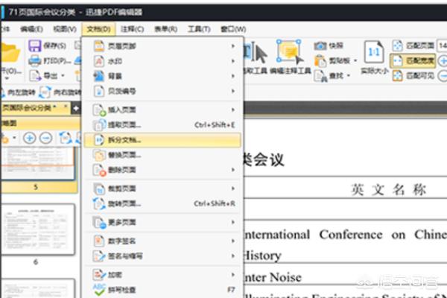Screen dimensions: 447x298
Task: Expand the 更多页面 submenu arrow
Action: [x=233, y=222]
